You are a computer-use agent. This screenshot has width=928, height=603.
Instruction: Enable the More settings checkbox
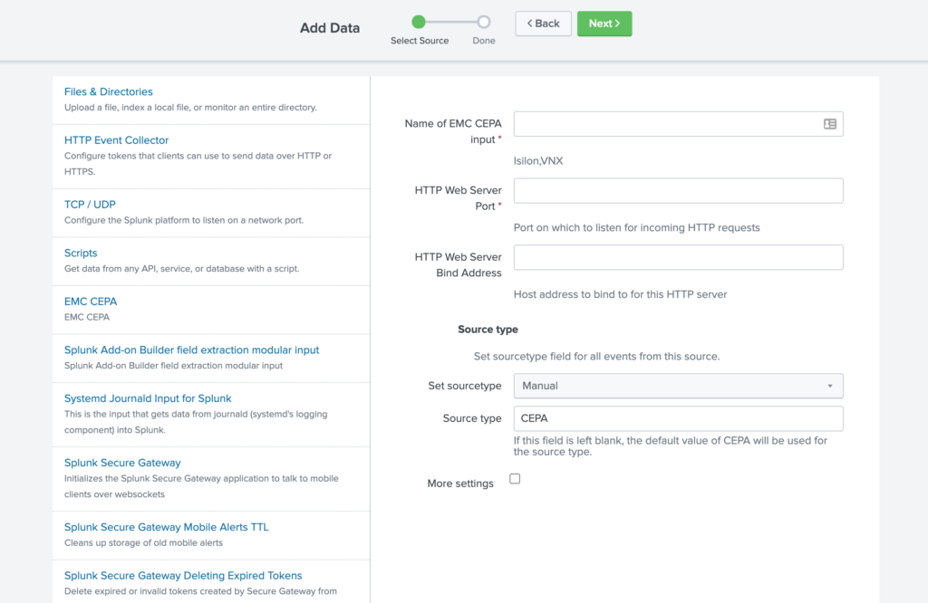515,479
